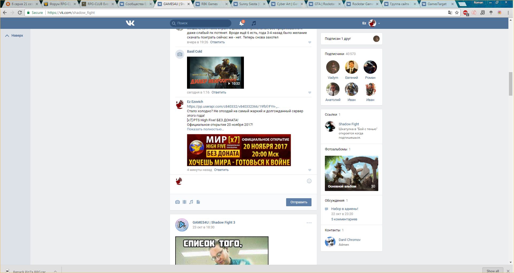Expand the downloaded Repack PizZa file options
Screen dimensions: 514x273
[55, 271]
